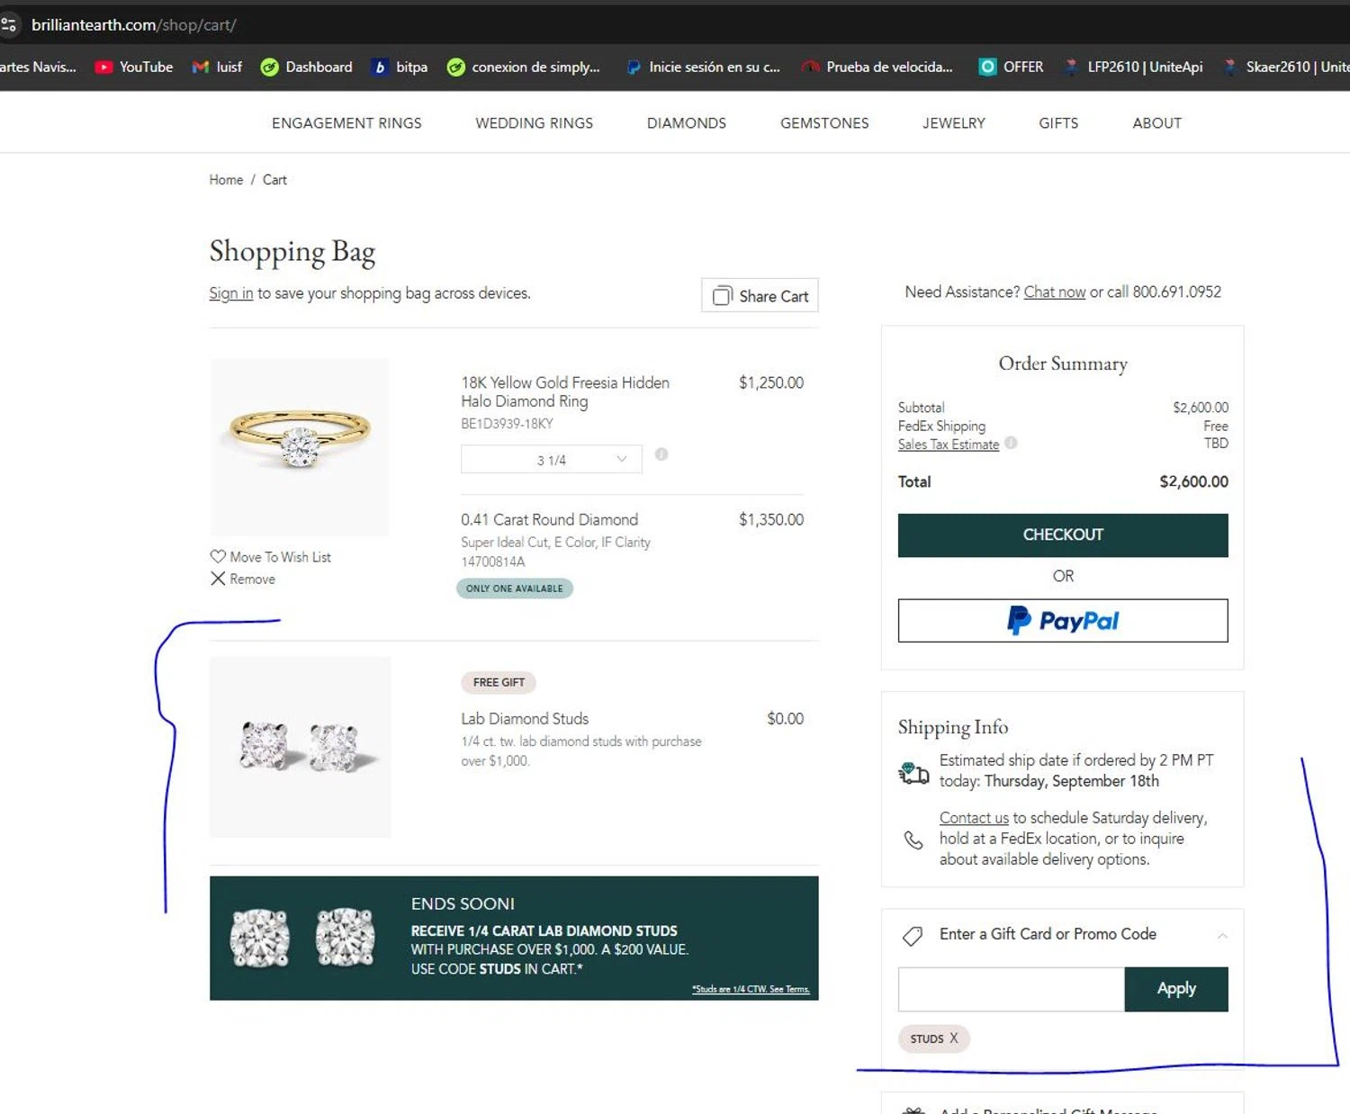Click the Share Cart button
Screen dimensions: 1350x1114
[x=760, y=295]
